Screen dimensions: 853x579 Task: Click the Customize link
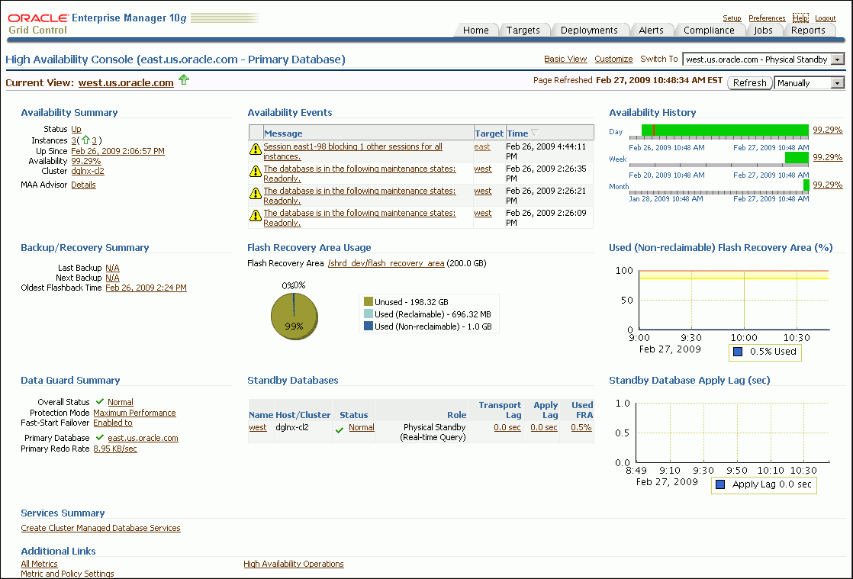point(613,59)
